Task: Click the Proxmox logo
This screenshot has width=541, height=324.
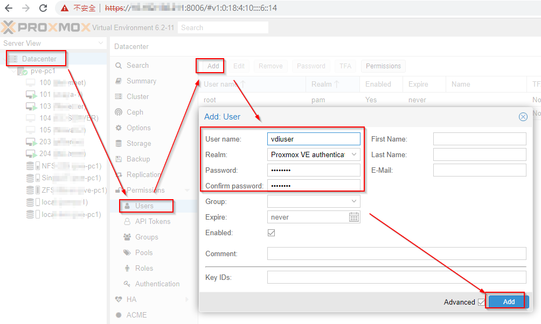Action: [x=46, y=27]
